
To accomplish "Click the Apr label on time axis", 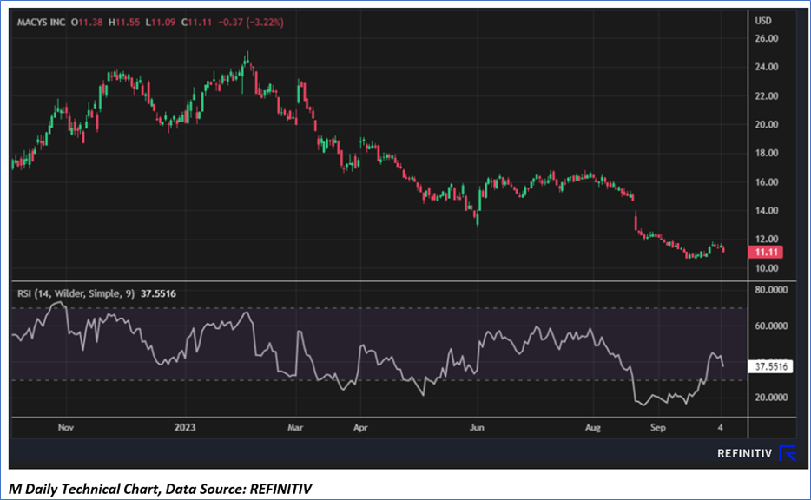I will [x=360, y=428].
